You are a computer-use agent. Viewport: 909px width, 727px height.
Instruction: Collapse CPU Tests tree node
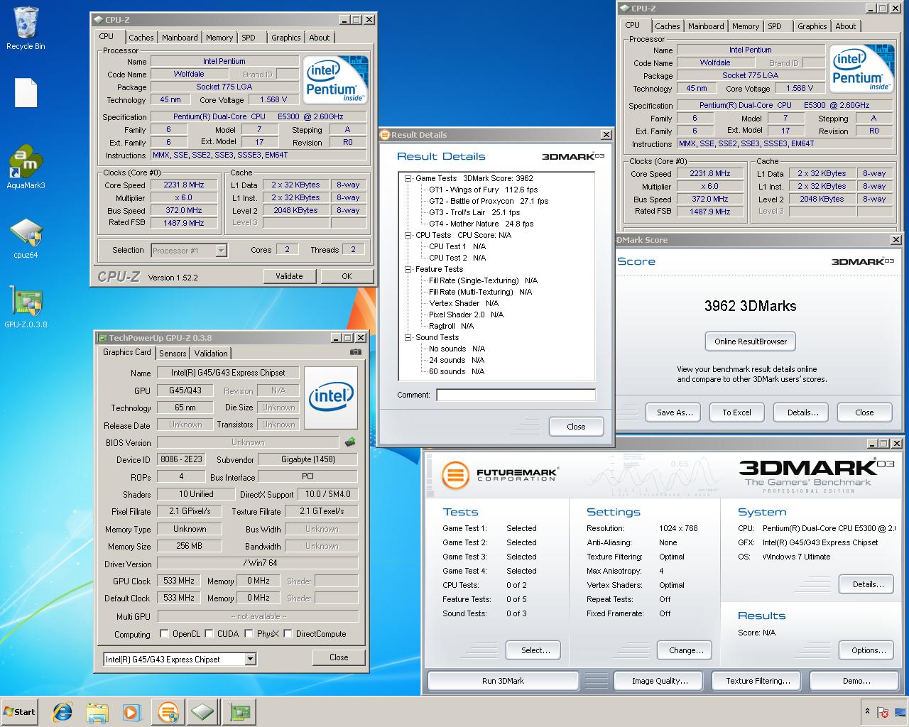tap(408, 235)
